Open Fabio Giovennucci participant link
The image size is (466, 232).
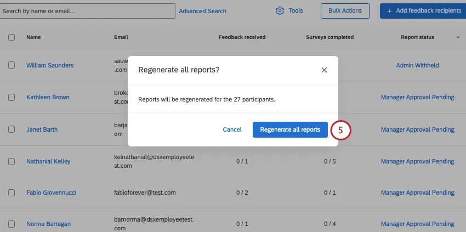pyautogui.click(x=51, y=193)
